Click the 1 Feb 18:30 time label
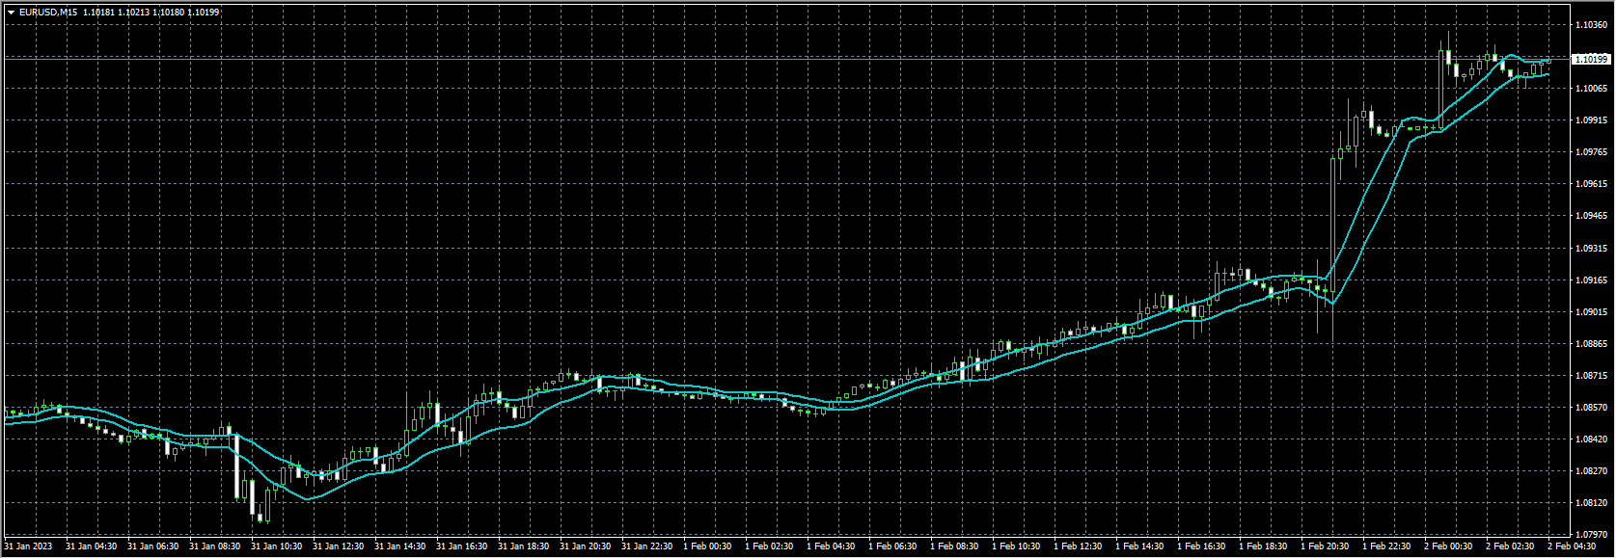This screenshot has width=1616, height=559. (1263, 546)
